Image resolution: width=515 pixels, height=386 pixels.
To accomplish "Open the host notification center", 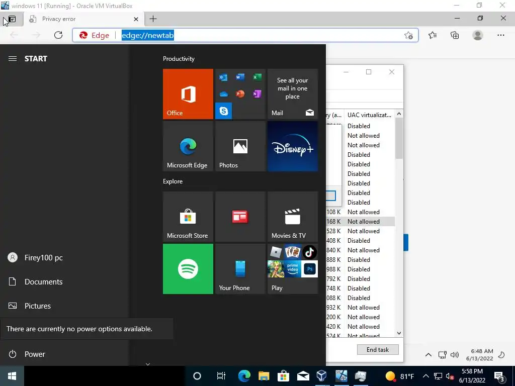I will (x=499, y=376).
